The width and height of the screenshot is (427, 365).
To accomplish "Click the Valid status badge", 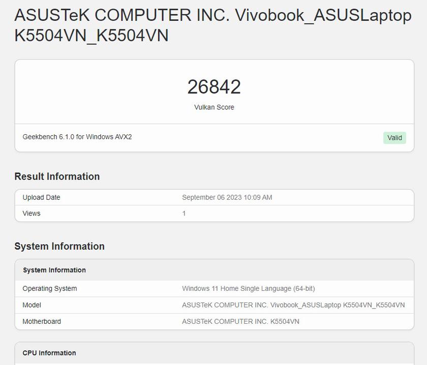I will (x=394, y=138).
